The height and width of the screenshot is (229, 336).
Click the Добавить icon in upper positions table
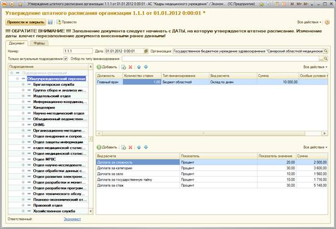100,67
